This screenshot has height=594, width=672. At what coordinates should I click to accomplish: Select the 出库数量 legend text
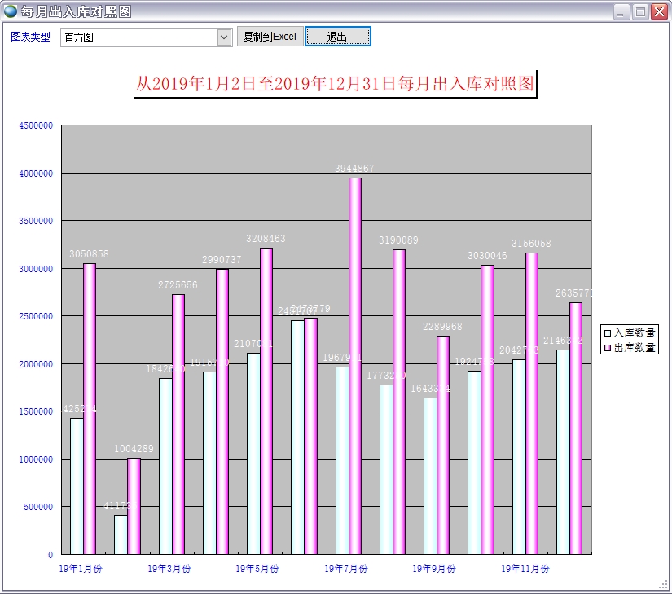click(x=635, y=348)
